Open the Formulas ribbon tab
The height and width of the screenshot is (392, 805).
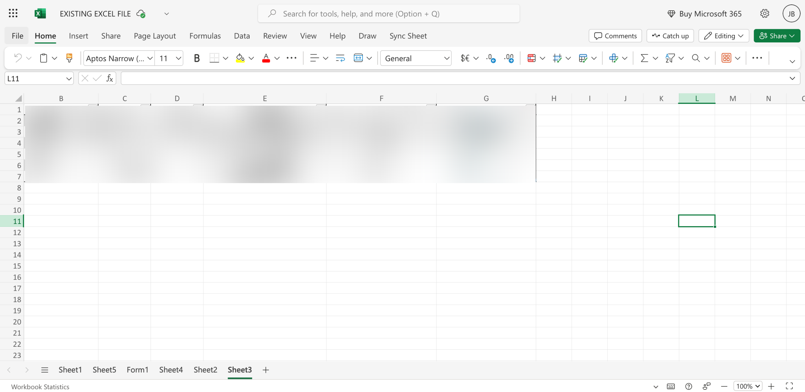(x=205, y=36)
